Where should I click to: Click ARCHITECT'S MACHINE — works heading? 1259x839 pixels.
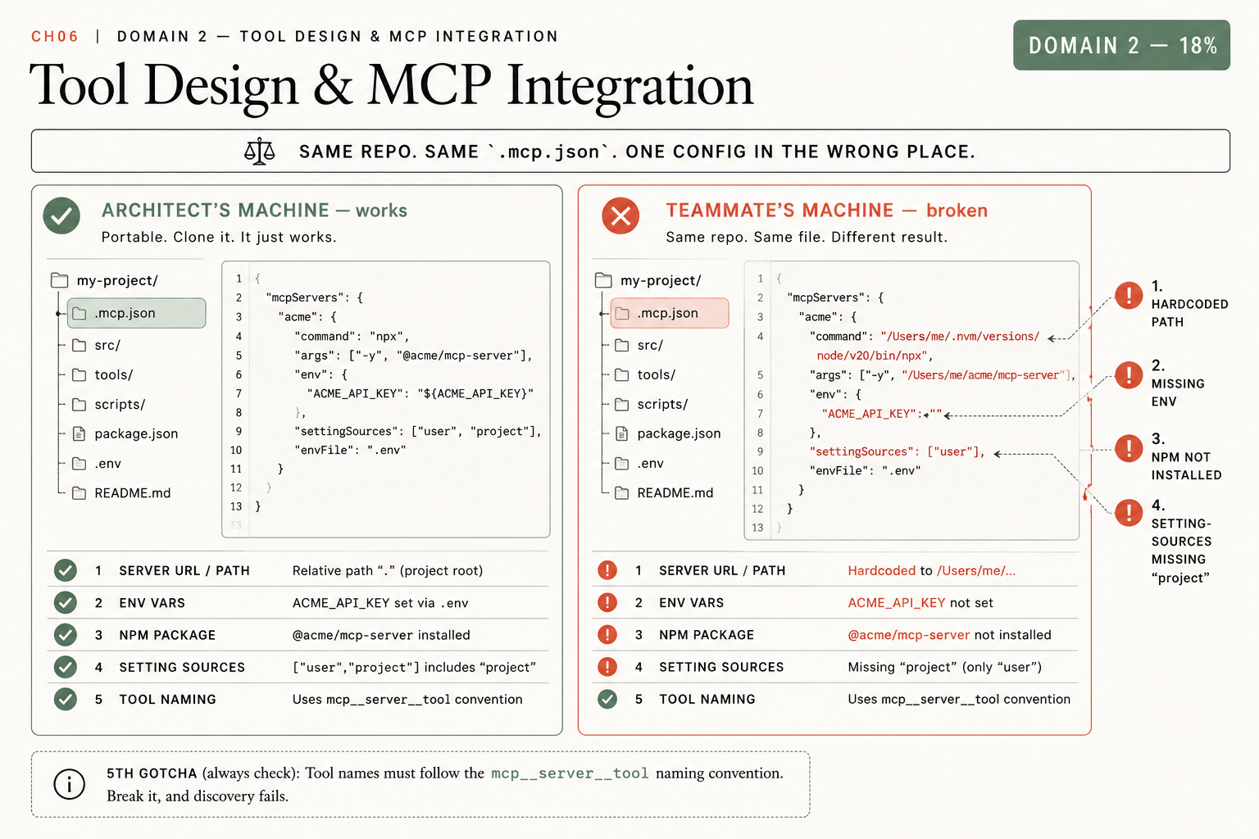pyautogui.click(x=254, y=211)
